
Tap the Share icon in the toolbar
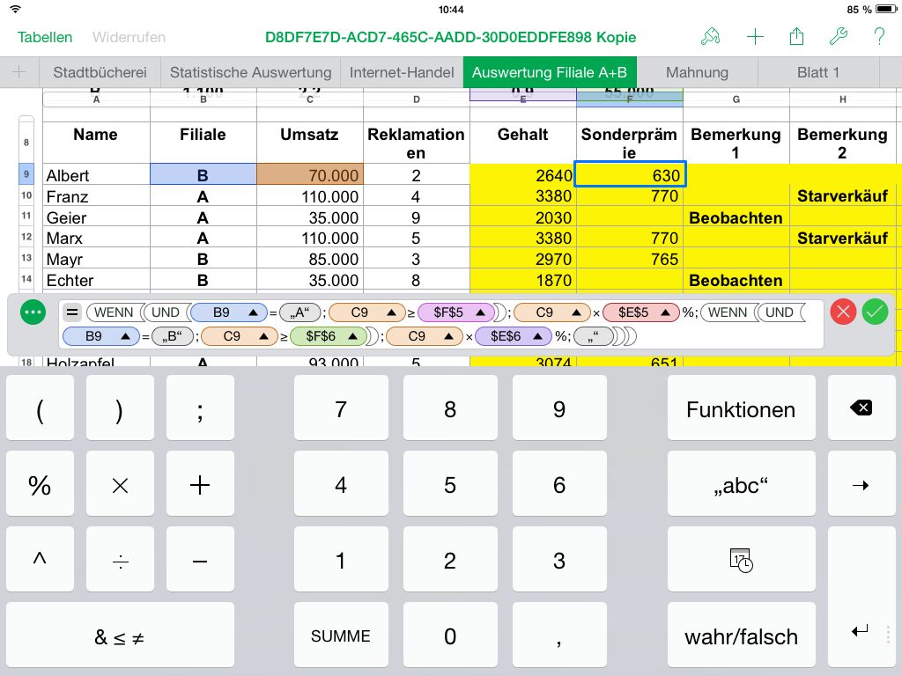pyautogui.click(x=796, y=37)
